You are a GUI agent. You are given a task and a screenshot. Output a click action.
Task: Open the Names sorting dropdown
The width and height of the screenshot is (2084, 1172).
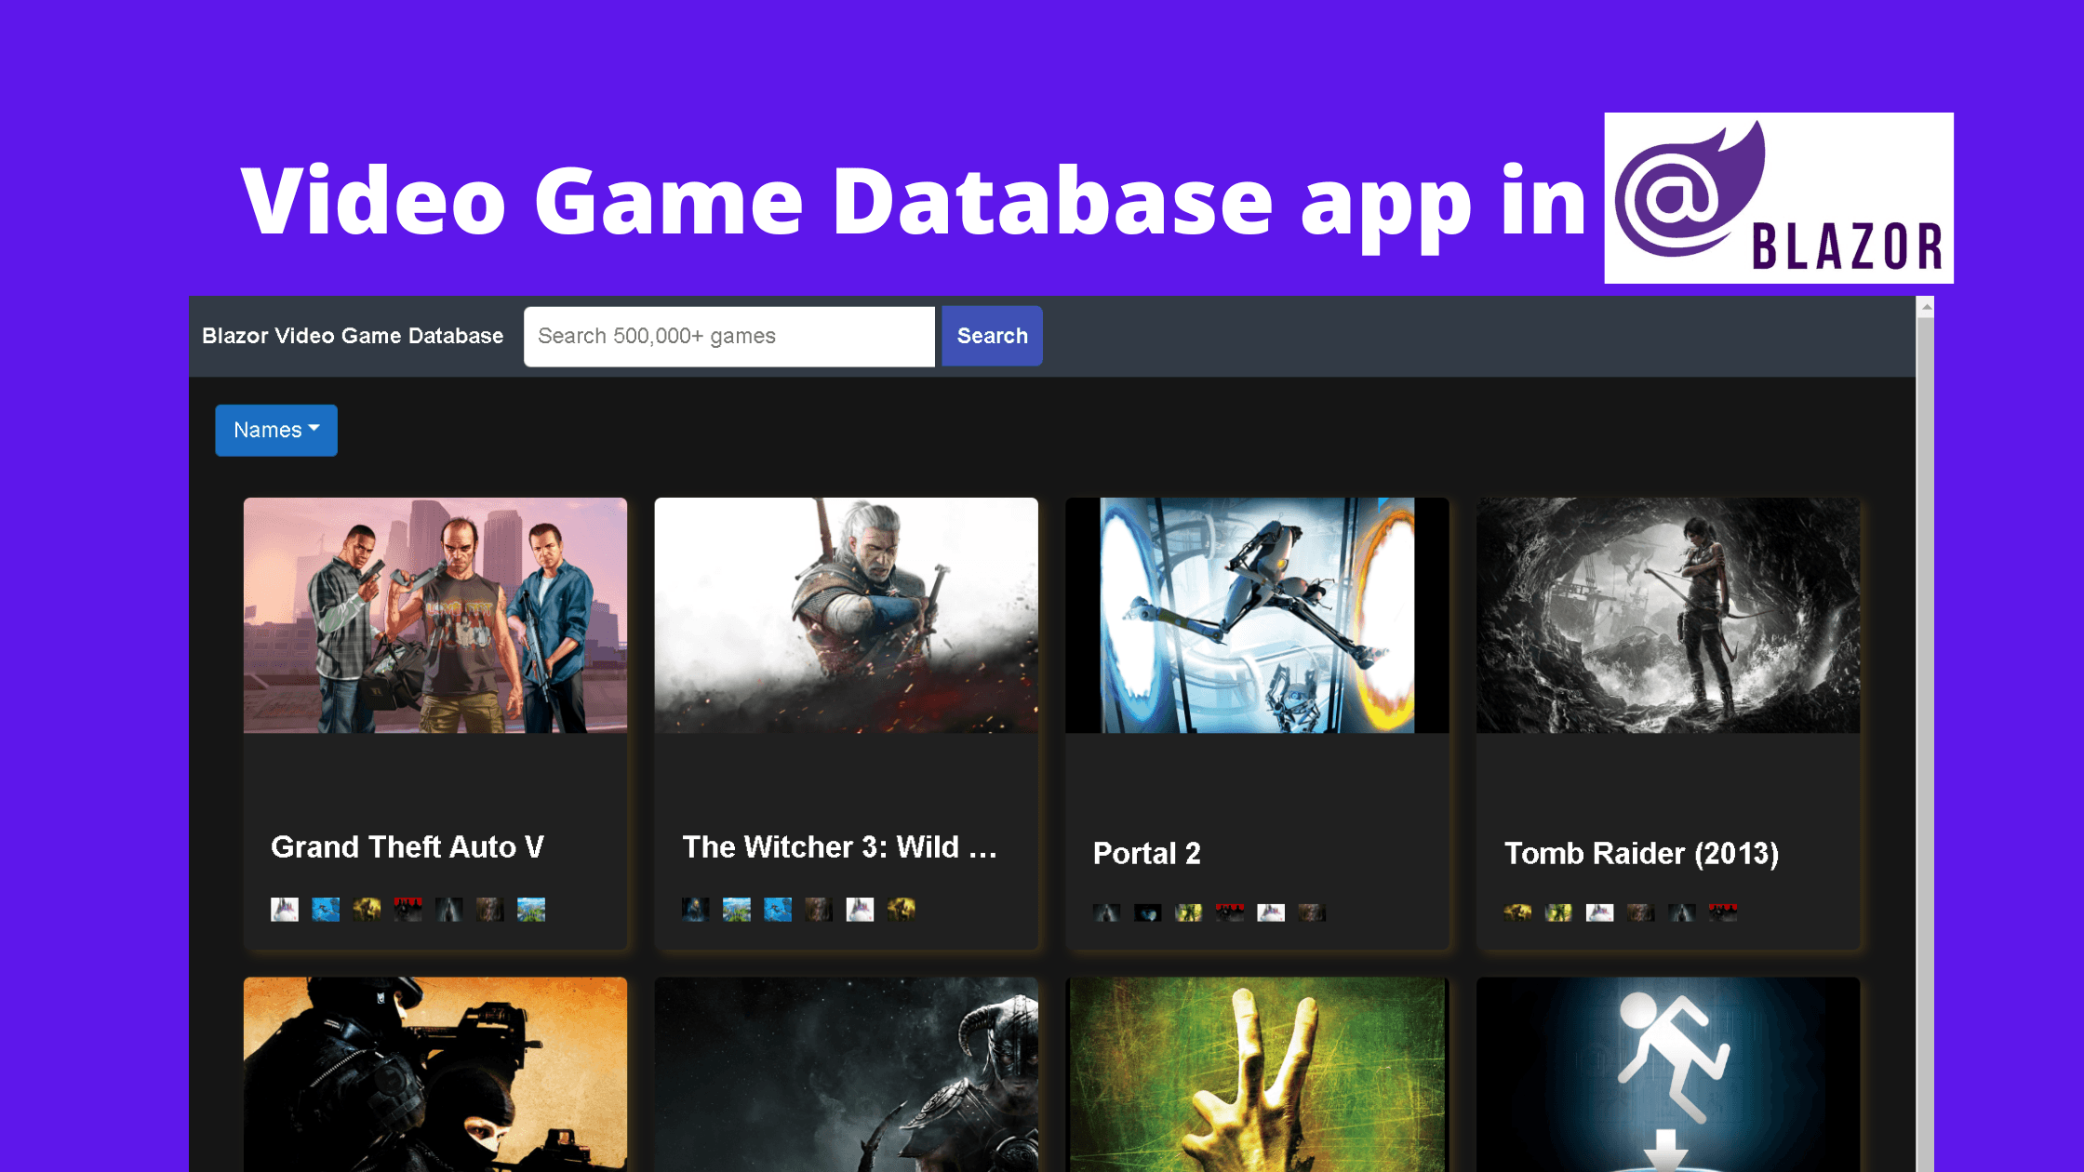pyautogui.click(x=275, y=430)
